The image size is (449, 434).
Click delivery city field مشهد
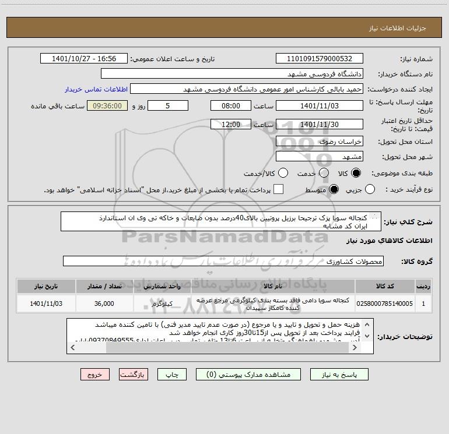320,157
